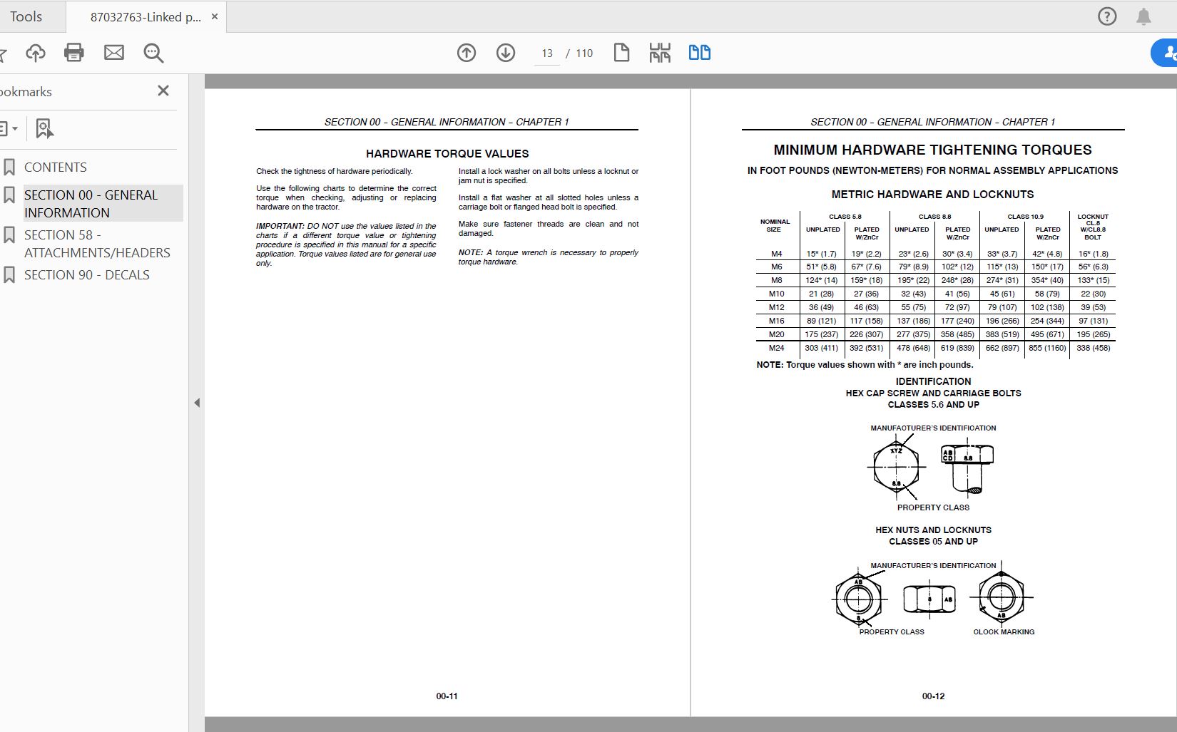This screenshot has width=1177, height=732.
Task: Add a new bookmark icon
Action: pyautogui.click(x=44, y=129)
